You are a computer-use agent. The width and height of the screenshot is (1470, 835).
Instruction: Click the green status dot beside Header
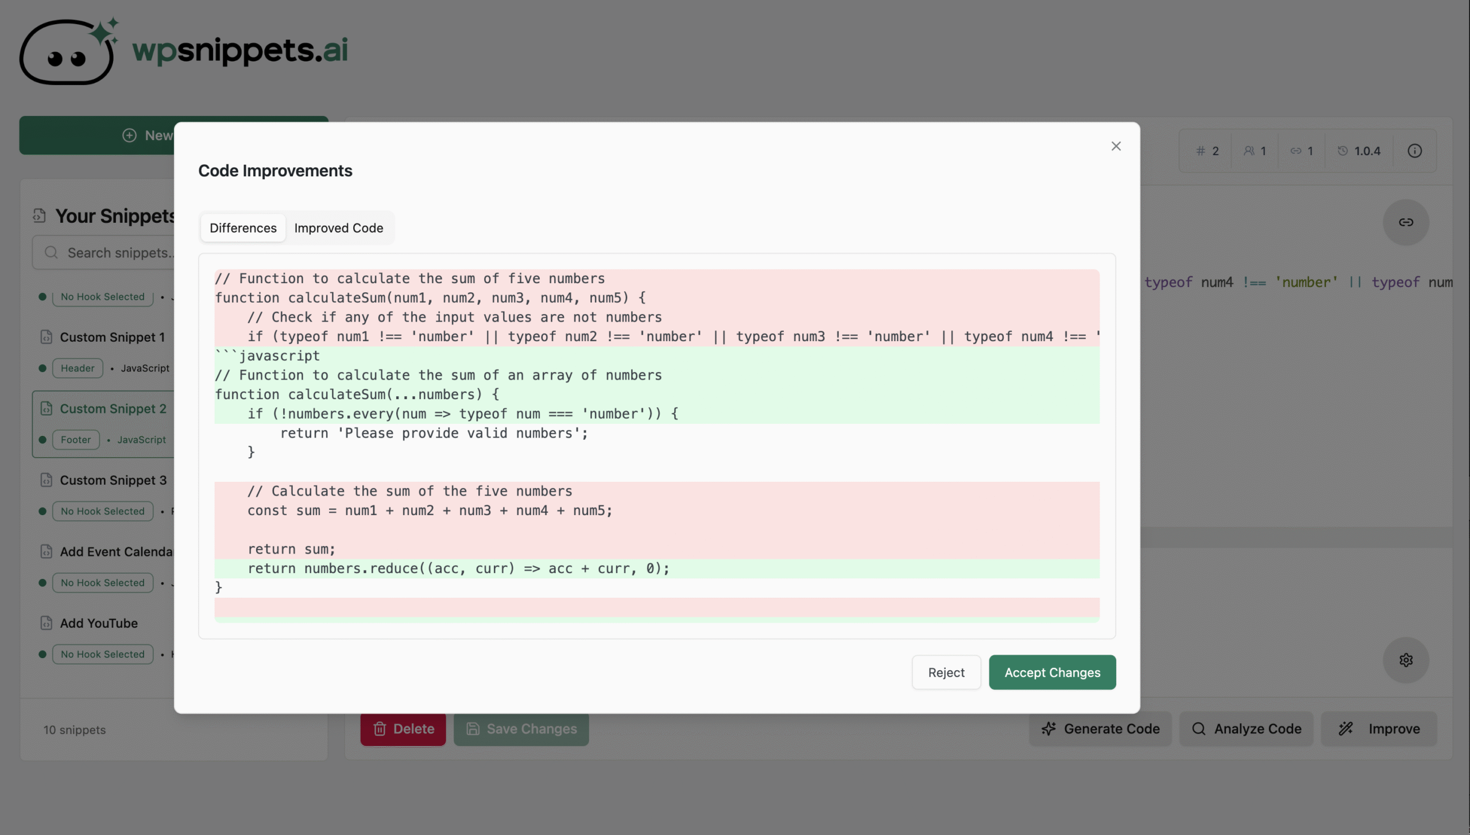tap(42, 368)
